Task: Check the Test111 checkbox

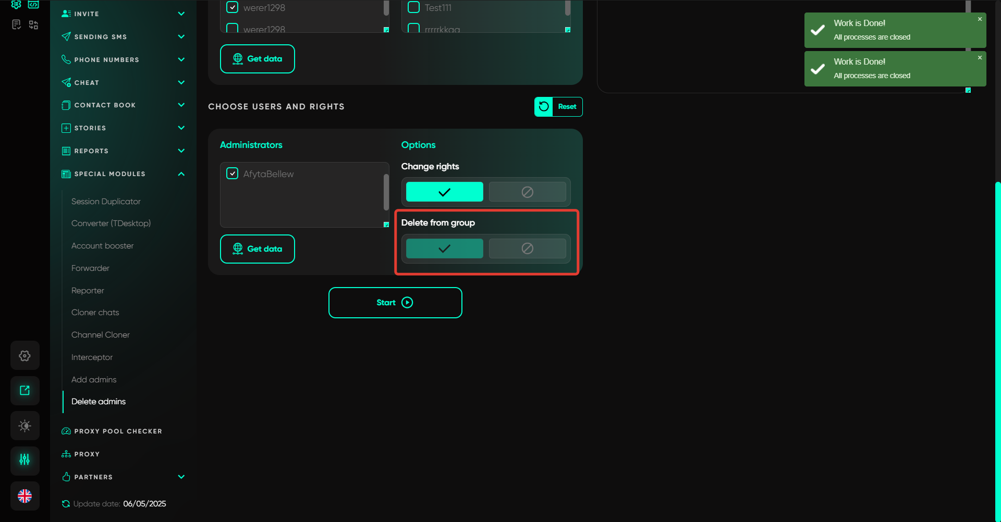Action: [413, 7]
